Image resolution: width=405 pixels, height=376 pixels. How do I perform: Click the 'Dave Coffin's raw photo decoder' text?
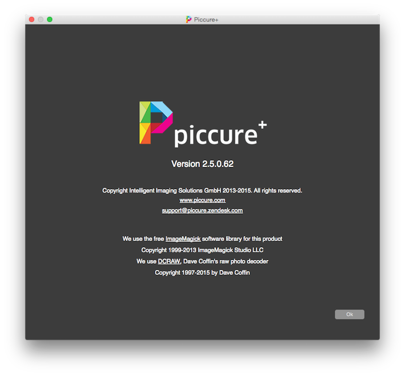226,261
